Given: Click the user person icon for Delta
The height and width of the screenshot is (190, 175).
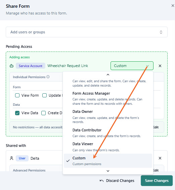Looking at the screenshot, I should (12, 158).
